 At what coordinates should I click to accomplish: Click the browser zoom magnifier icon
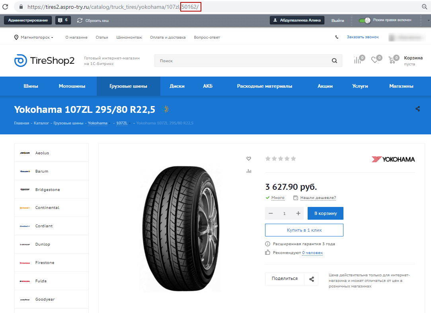(425, 7)
